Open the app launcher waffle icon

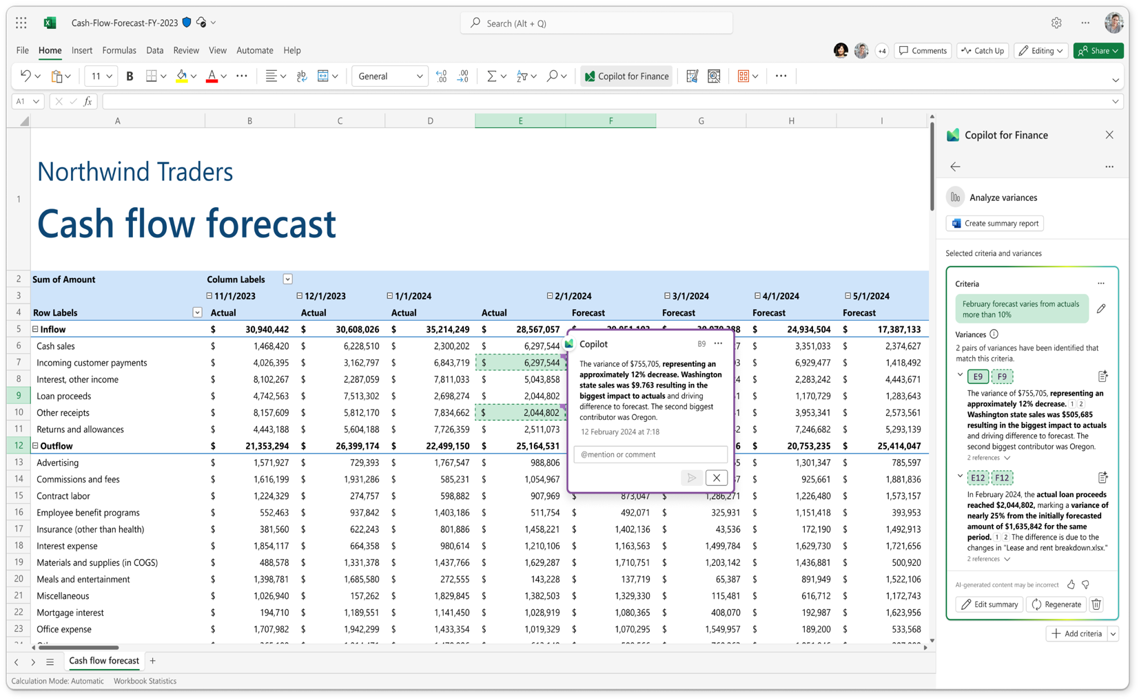(x=21, y=23)
